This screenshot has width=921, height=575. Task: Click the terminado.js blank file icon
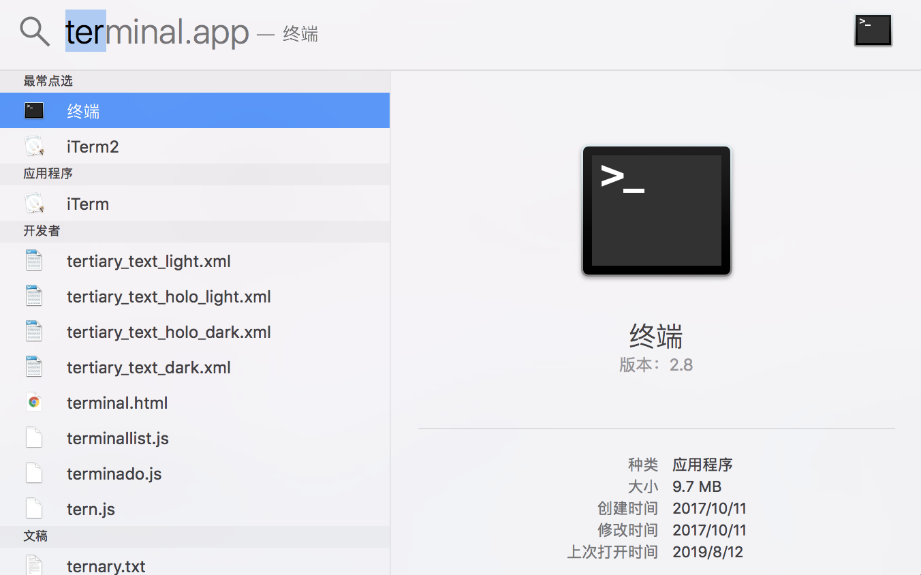pyautogui.click(x=34, y=473)
